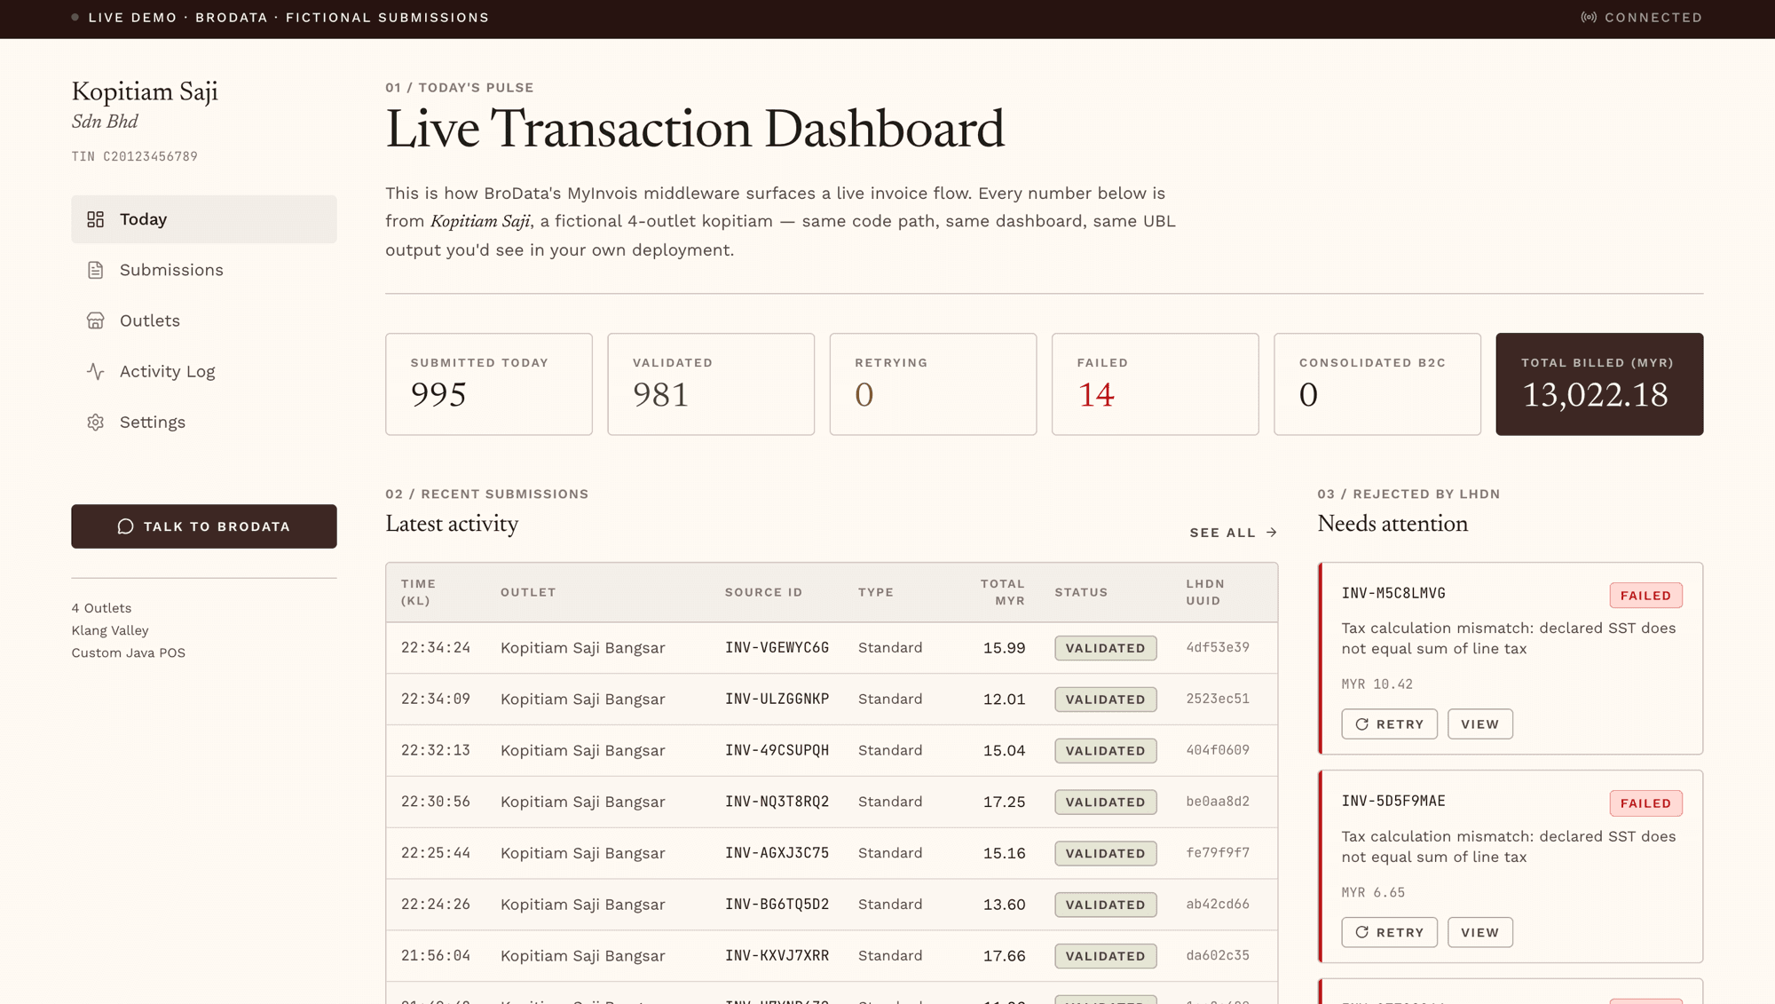The image size is (1775, 1004).
Task: Click source ID INV-49CSUPQH
Action: [777, 750]
